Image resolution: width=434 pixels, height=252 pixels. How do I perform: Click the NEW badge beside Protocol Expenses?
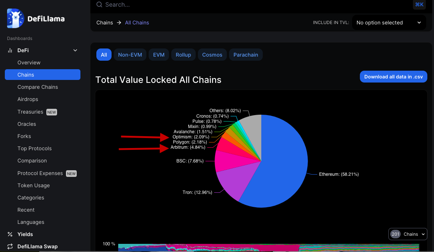[71, 174]
